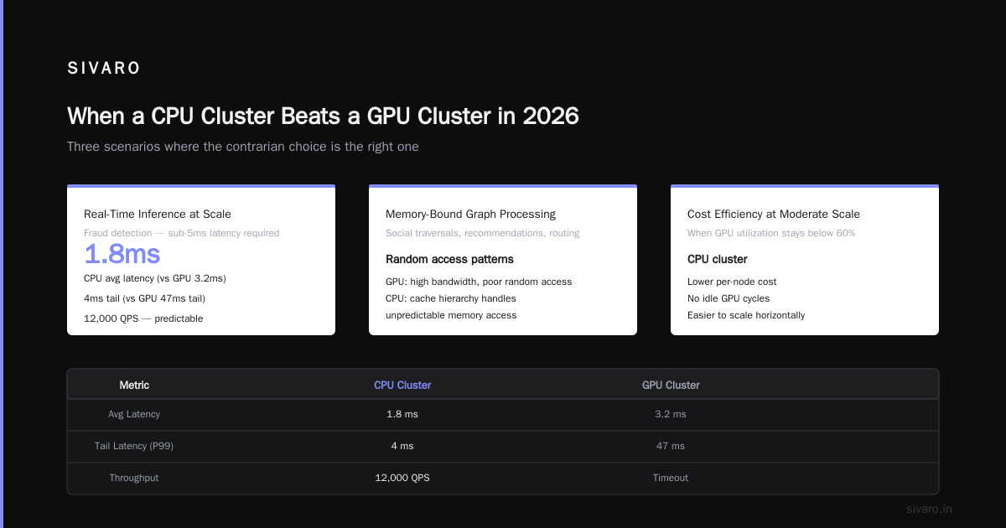Click the GPU Cluster column header
The height and width of the screenshot is (528, 1006).
click(671, 386)
